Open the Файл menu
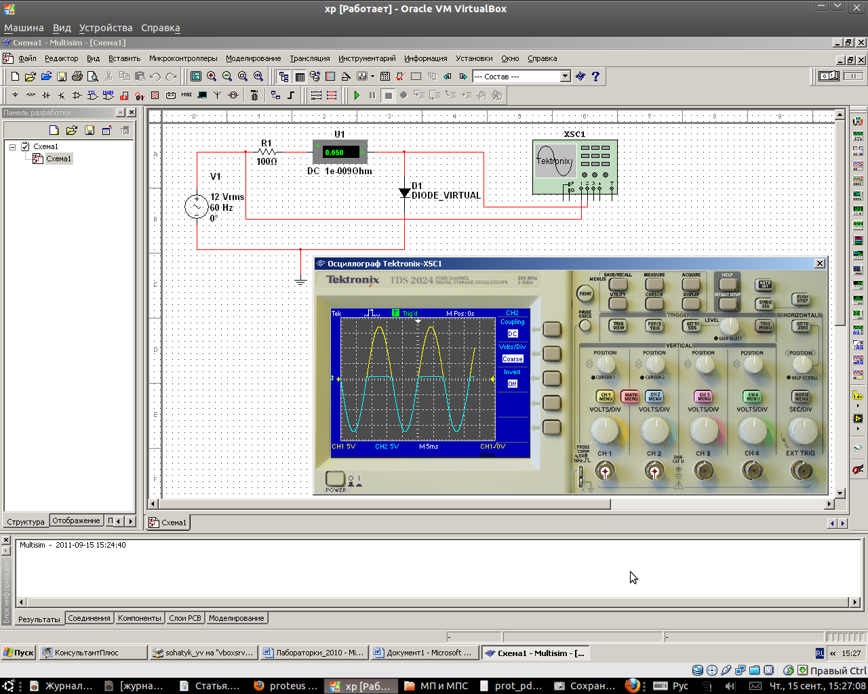The width and height of the screenshot is (868, 694). [27, 58]
